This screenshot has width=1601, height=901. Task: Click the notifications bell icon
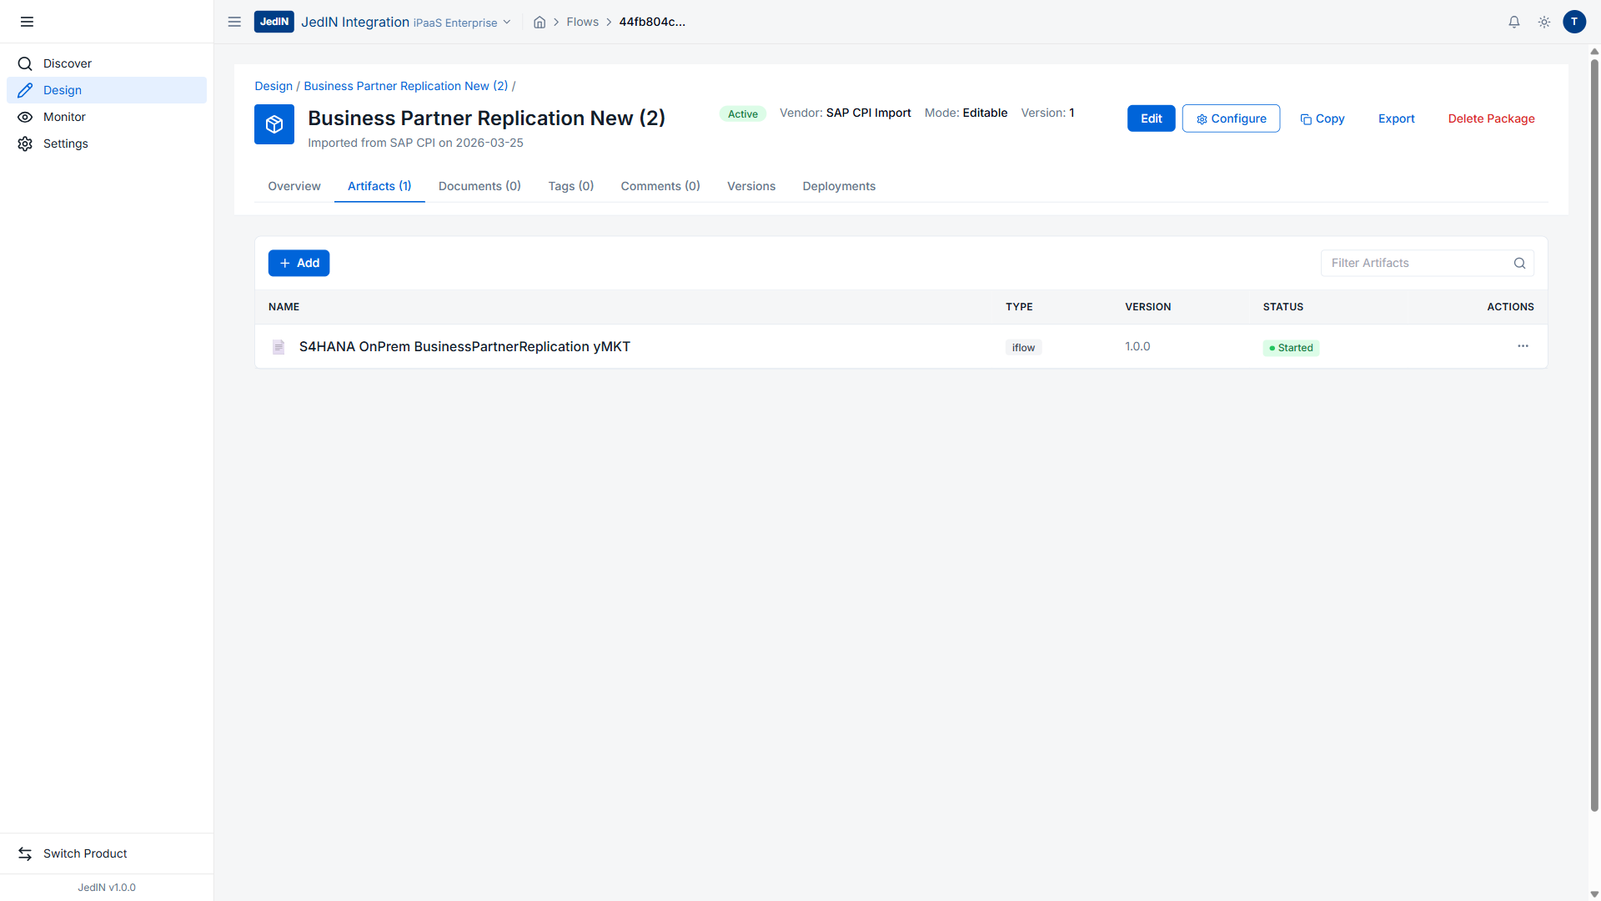(1514, 23)
